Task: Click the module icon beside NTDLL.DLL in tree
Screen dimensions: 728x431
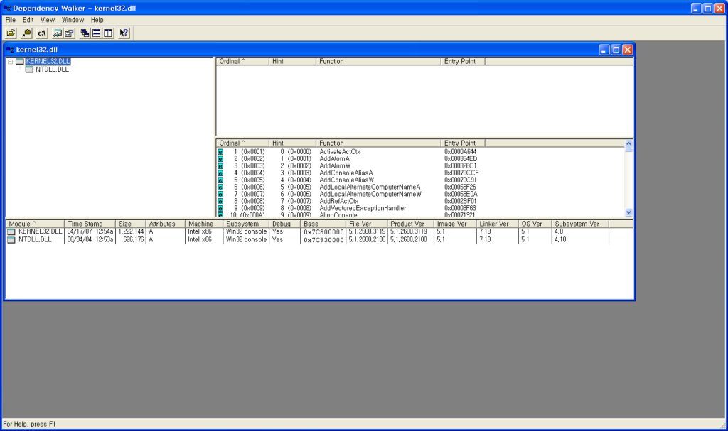Action: [29, 70]
